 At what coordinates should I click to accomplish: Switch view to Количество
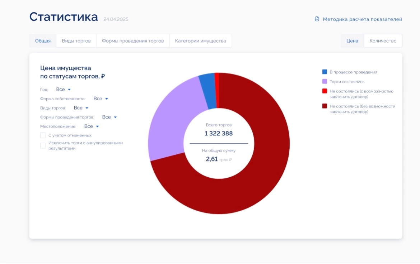(383, 40)
